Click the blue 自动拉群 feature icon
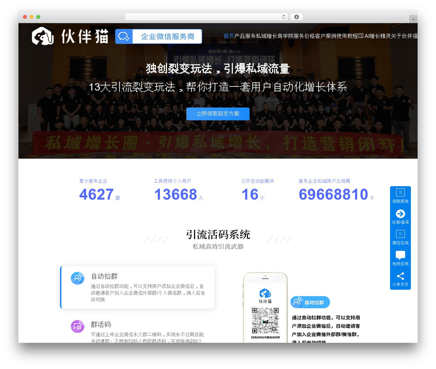436x369 pixels. click(77, 278)
